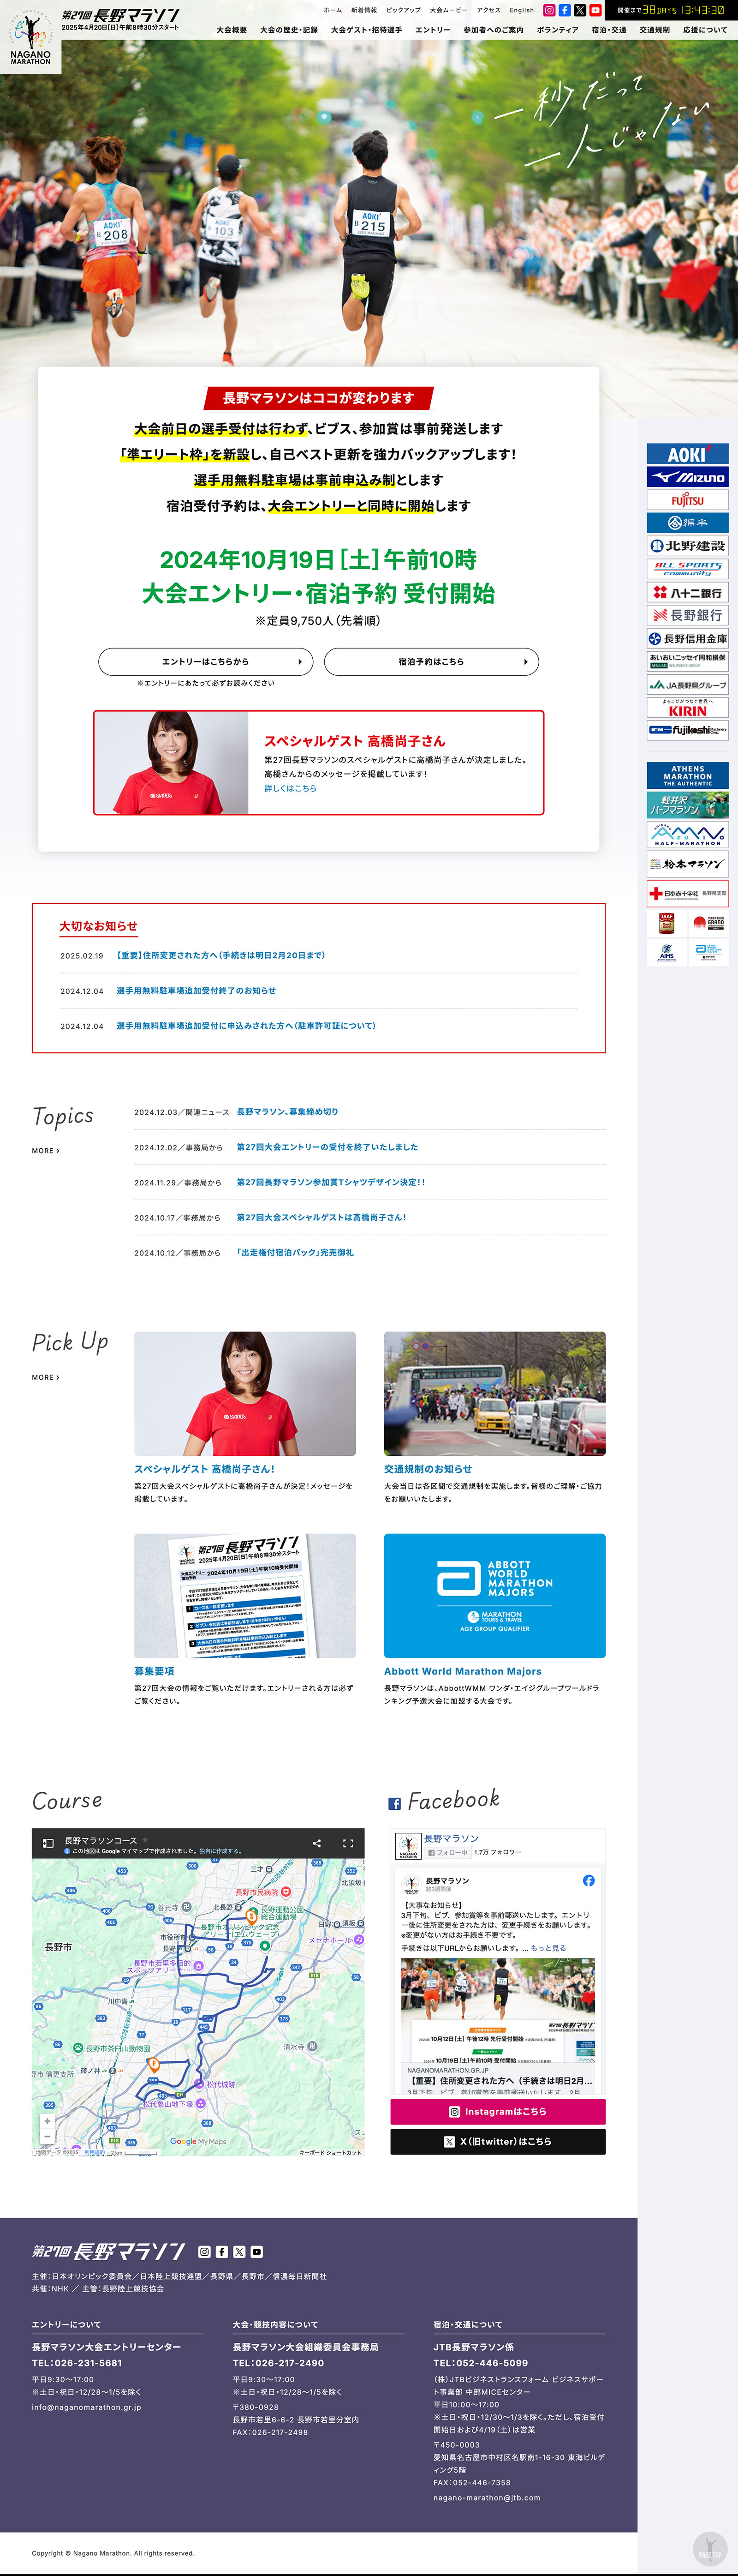The image size is (738, 2576).
Task: Open the Instagram icon in the header
Action: click(x=549, y=10)
